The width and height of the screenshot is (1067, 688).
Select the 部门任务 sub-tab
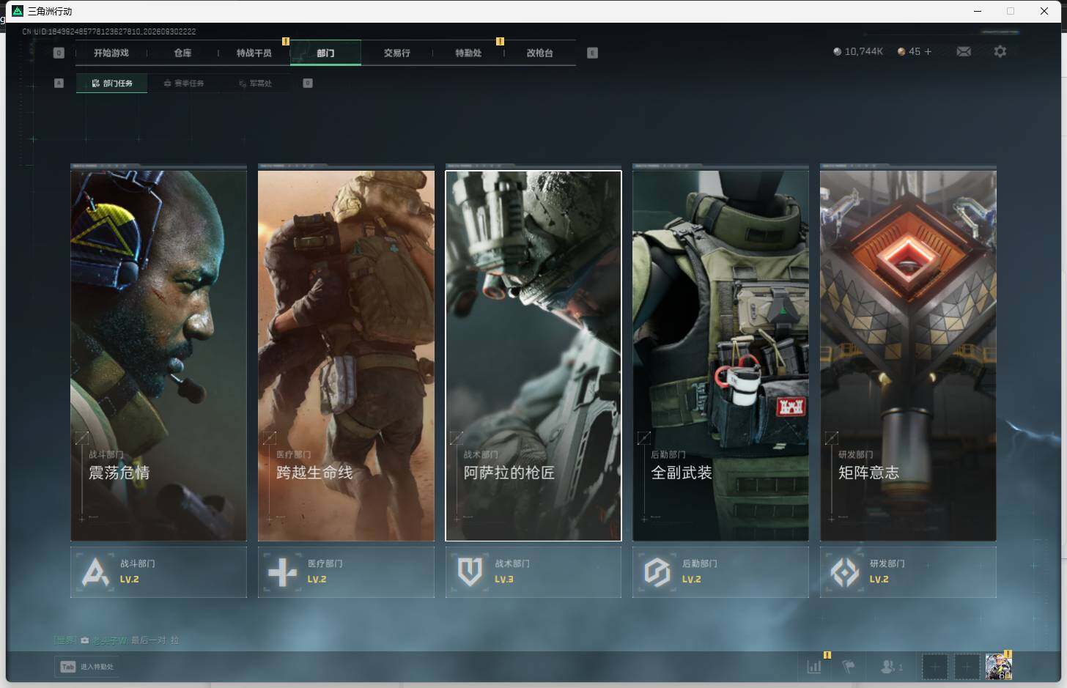coord(111,84)
